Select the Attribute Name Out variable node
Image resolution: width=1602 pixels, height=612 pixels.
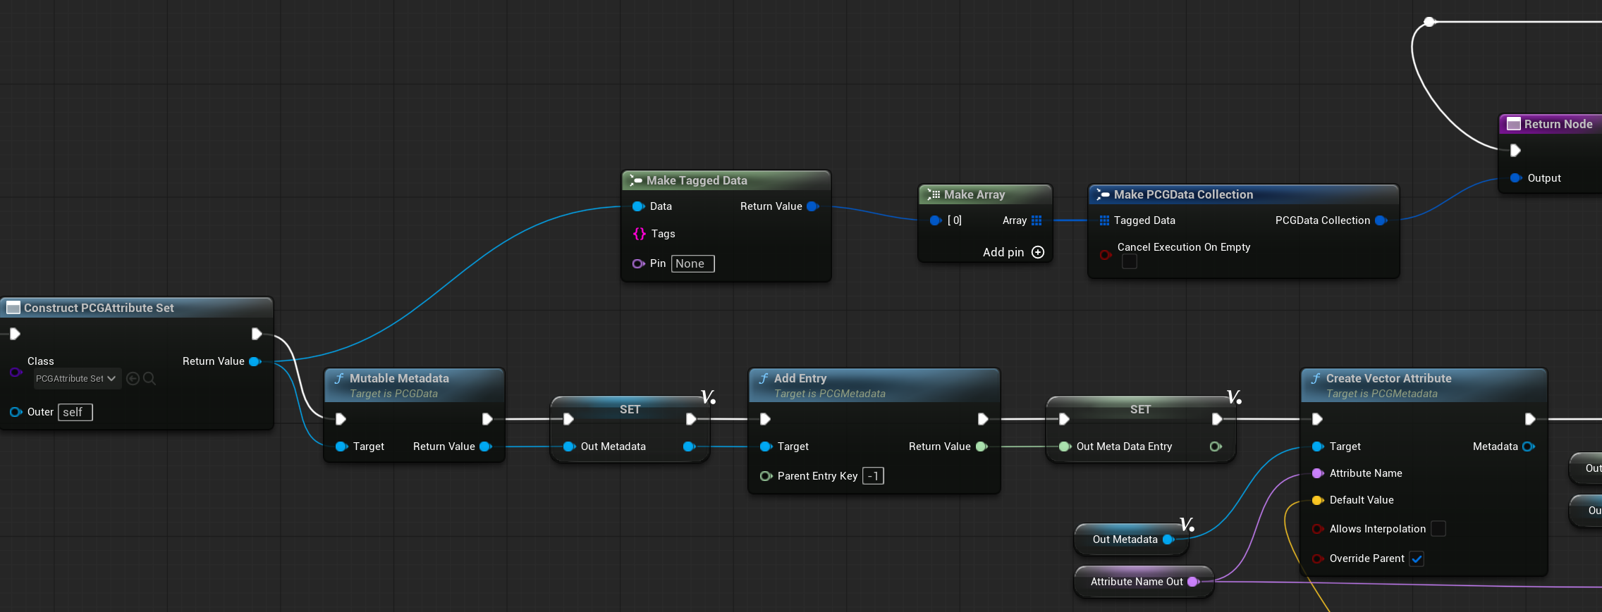[x=1136, y=582]
